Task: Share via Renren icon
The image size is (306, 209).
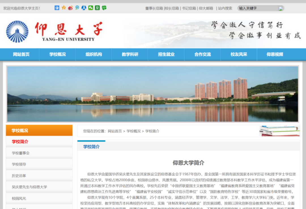Action: tap(84, 8)
